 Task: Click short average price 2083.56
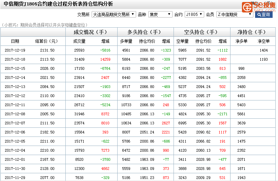point(203,68)
